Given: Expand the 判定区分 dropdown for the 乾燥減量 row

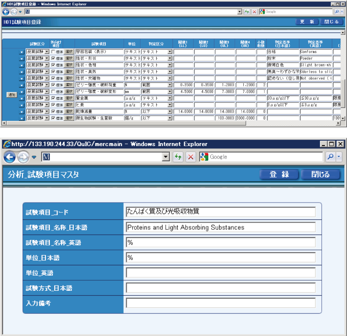Looking at the screenshot, I should tap(170, 112).
